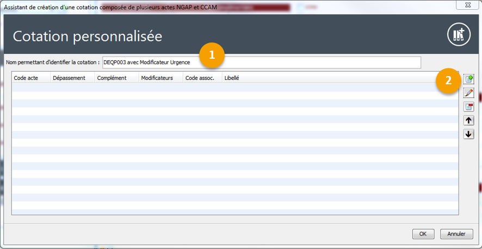Click the add new acte icon
Viewport: 482px width, 249px height.
pyautogui.click(x=468, y=79)
